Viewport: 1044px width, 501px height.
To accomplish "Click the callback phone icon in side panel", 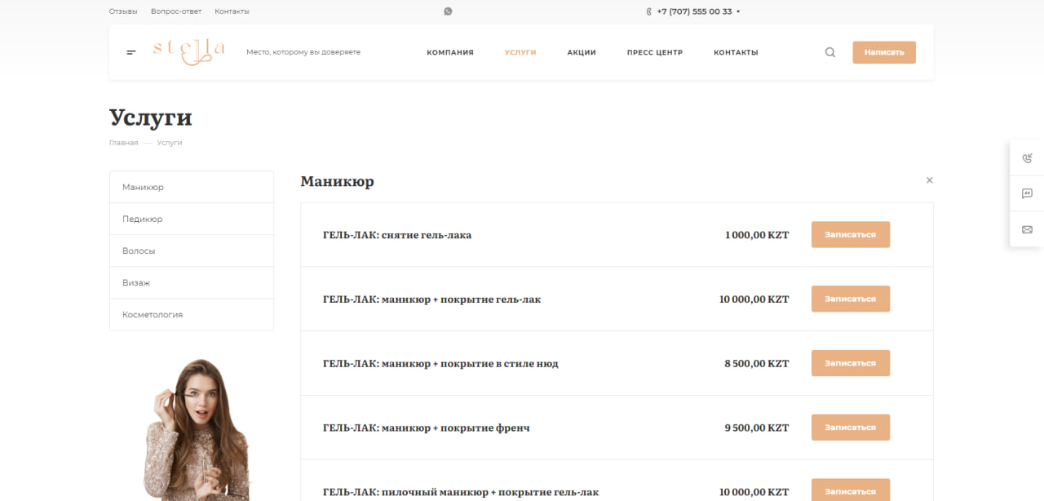I will point(1027,158).
